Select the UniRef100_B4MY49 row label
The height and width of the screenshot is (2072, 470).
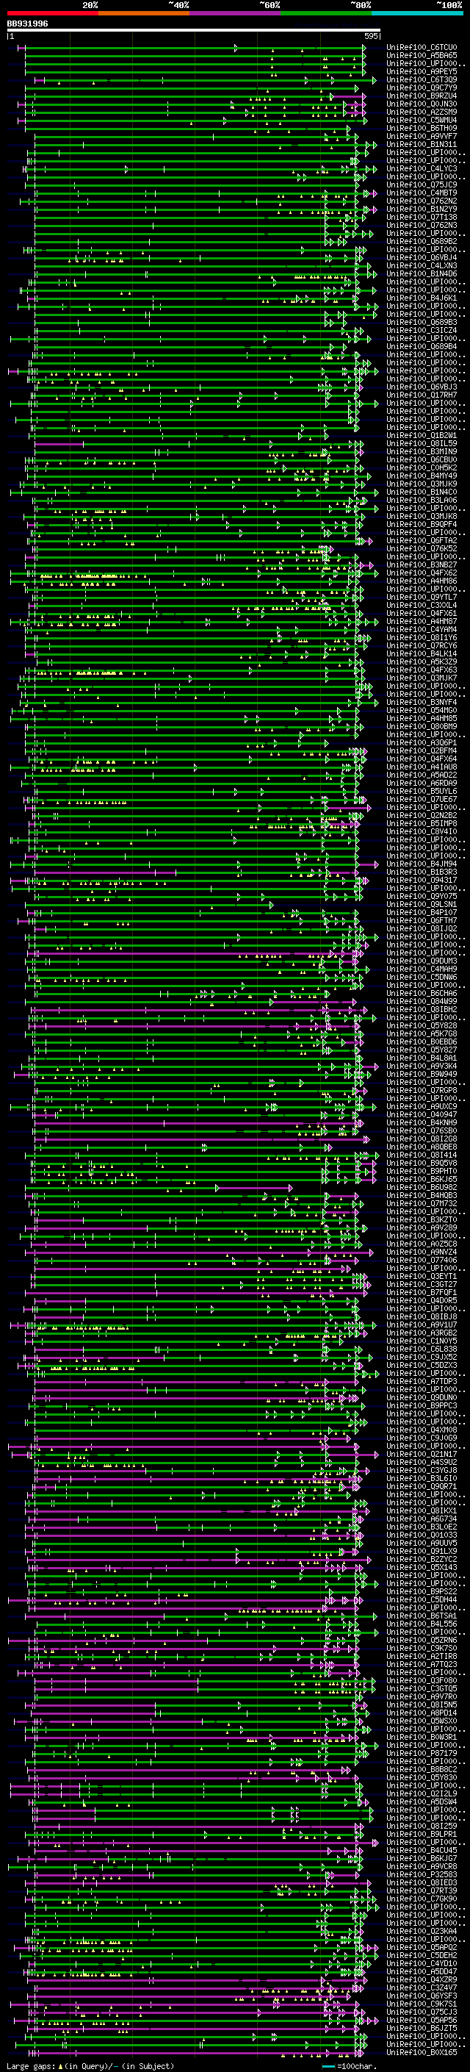pos(422,476)
